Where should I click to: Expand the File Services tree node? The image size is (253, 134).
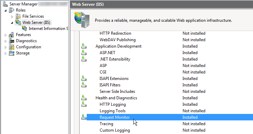tap(12, 17)
